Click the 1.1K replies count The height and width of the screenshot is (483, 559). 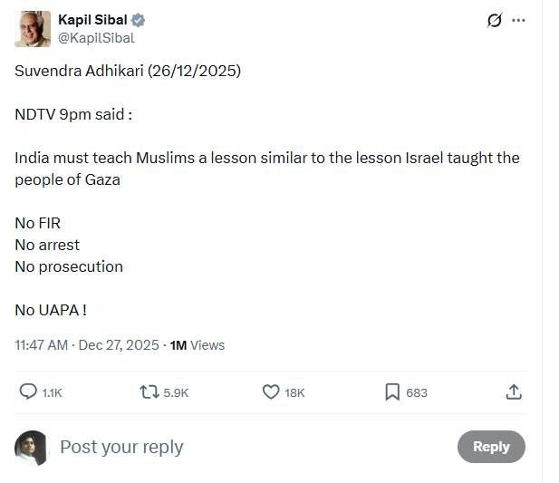coord(52,392)
